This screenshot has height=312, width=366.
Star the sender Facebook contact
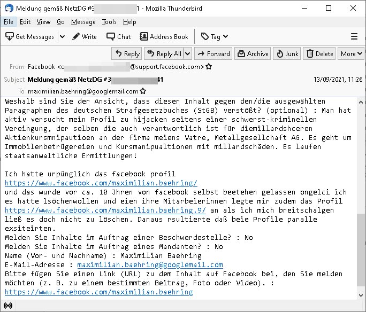point(209,67)
